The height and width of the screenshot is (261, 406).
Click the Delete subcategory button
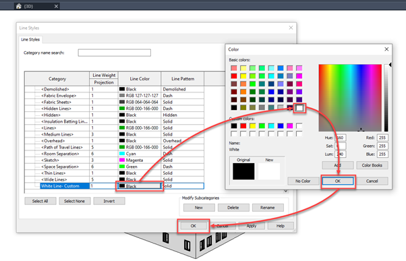(233, 208)
